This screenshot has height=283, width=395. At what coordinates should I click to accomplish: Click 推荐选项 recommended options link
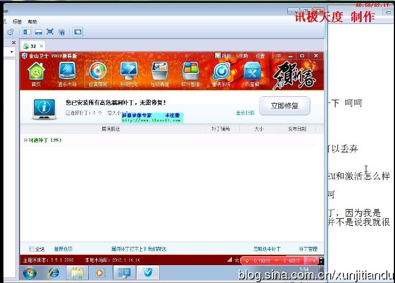pos(63,249)
